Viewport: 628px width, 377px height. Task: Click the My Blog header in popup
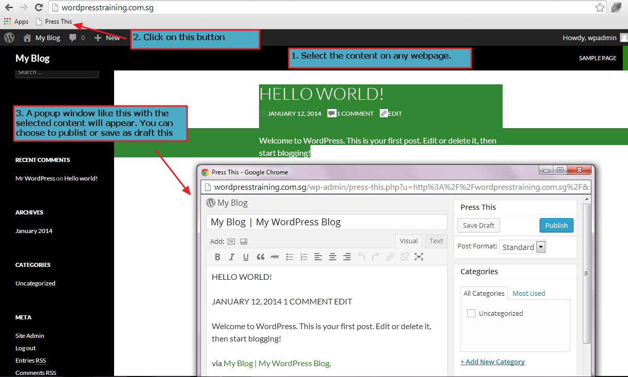[x=227, y=203]
